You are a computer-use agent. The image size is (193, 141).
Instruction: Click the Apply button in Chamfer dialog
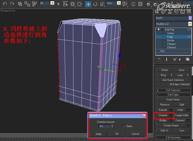[98, 134]
